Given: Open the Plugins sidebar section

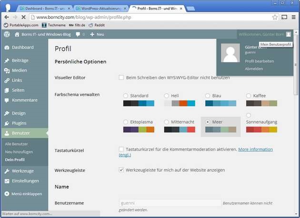Looking at the screenshot, I should tap(19, 123).
